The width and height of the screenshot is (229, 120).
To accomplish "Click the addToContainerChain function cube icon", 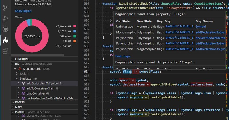I will 23,88.
